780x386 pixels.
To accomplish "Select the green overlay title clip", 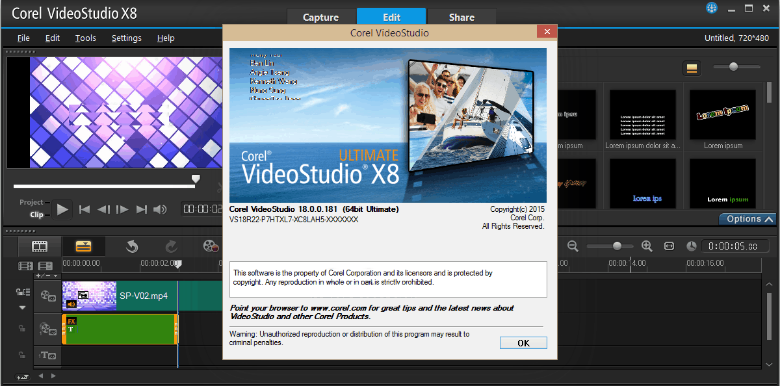I will point(120,329).
